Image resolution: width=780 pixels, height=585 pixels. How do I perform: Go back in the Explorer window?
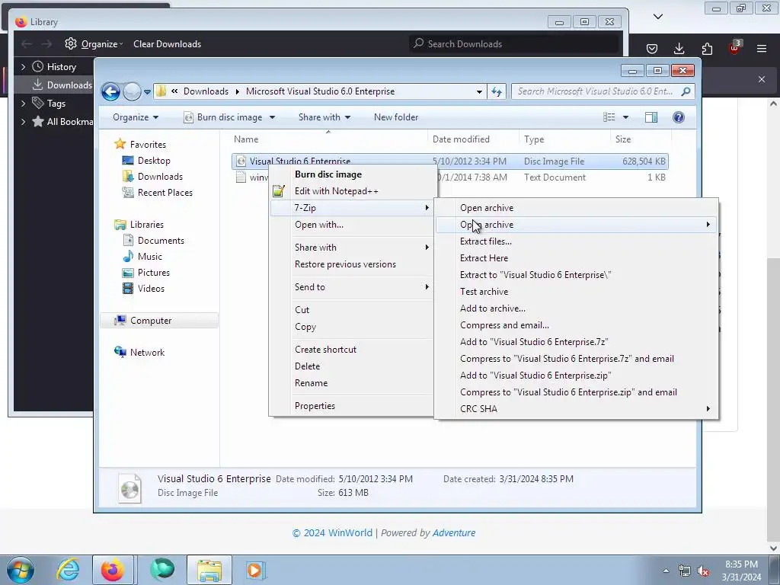tap(110, 91)
